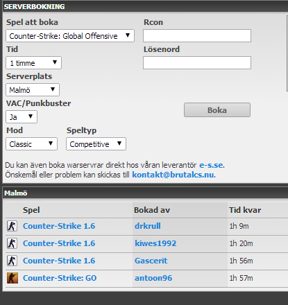Click the game icon in Gascerit row
This screenshot has width=288, height=305.
point(12,261)
